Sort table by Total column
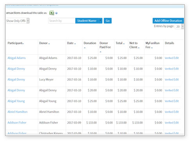 (124, 44)
